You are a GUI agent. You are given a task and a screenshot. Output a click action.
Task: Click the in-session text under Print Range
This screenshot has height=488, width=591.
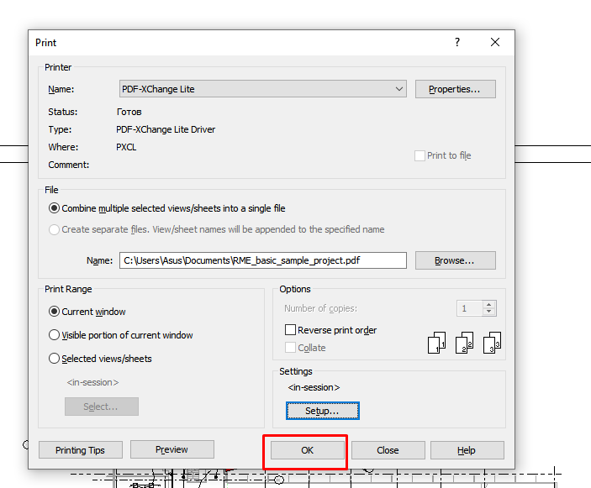[x=92, y=382]
